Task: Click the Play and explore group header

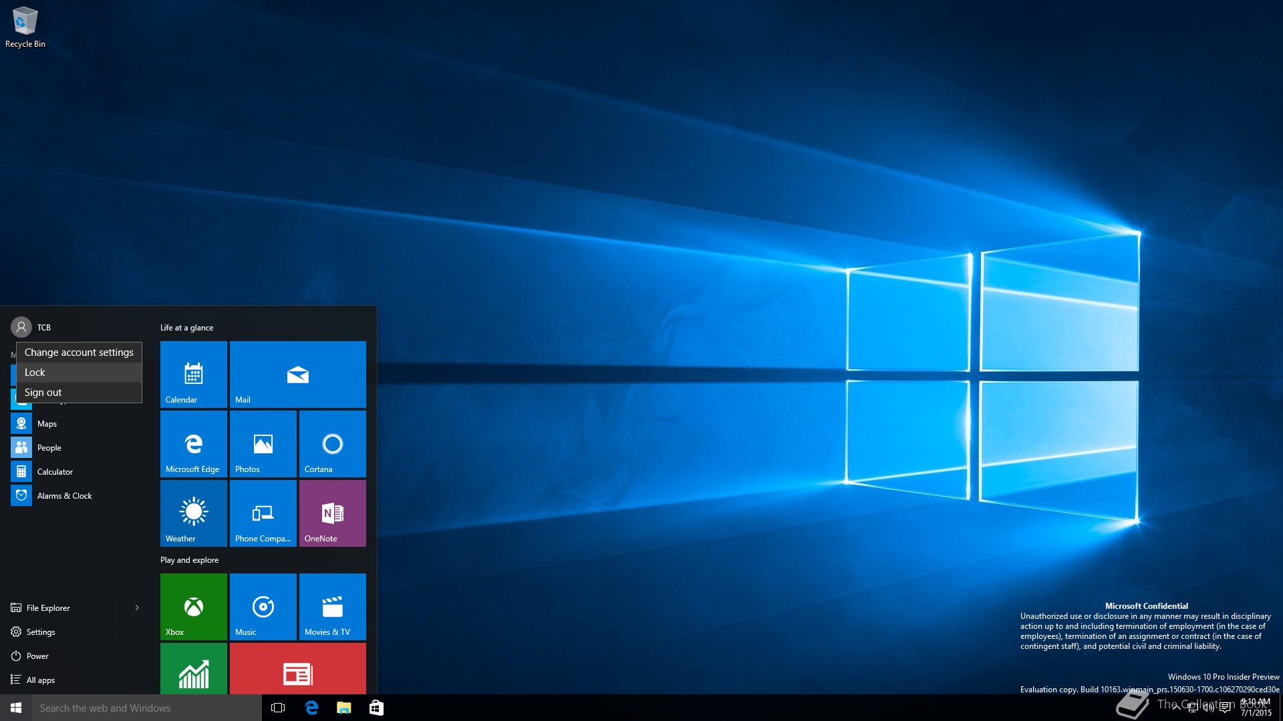Action: 190,560
